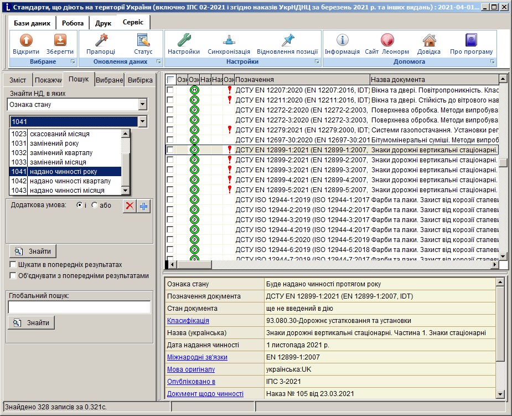Enable Об'єднувати з попередніми результатами
This screenshot has width=512, height=416.
point(13,275)
